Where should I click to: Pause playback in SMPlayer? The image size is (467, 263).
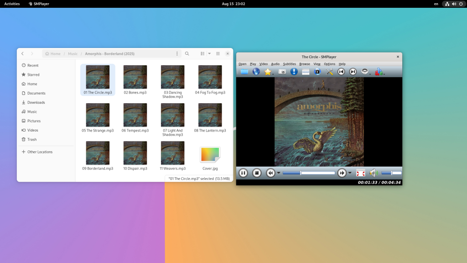243,173
